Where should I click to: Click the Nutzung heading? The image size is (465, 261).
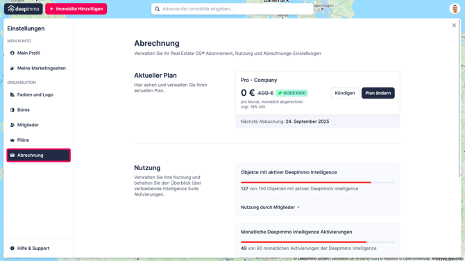[147, 168]
